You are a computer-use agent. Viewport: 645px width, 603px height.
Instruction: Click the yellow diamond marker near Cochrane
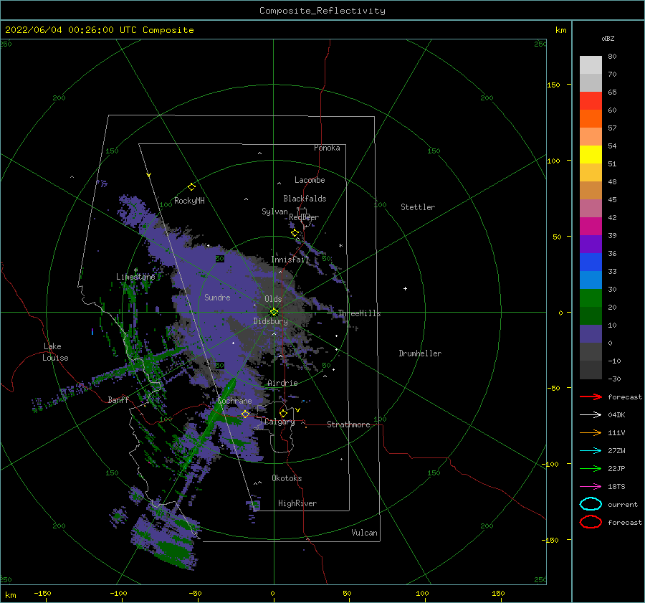coord(245,414)
